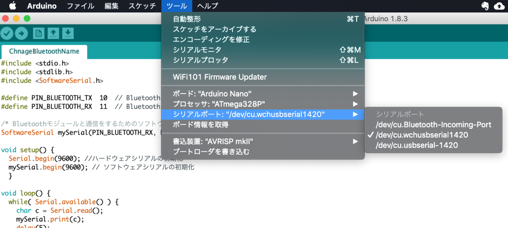Open the Arduino application menu

tap(42, 6)
